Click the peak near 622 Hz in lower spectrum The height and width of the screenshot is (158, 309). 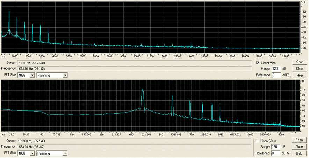(x=143, y=90)
